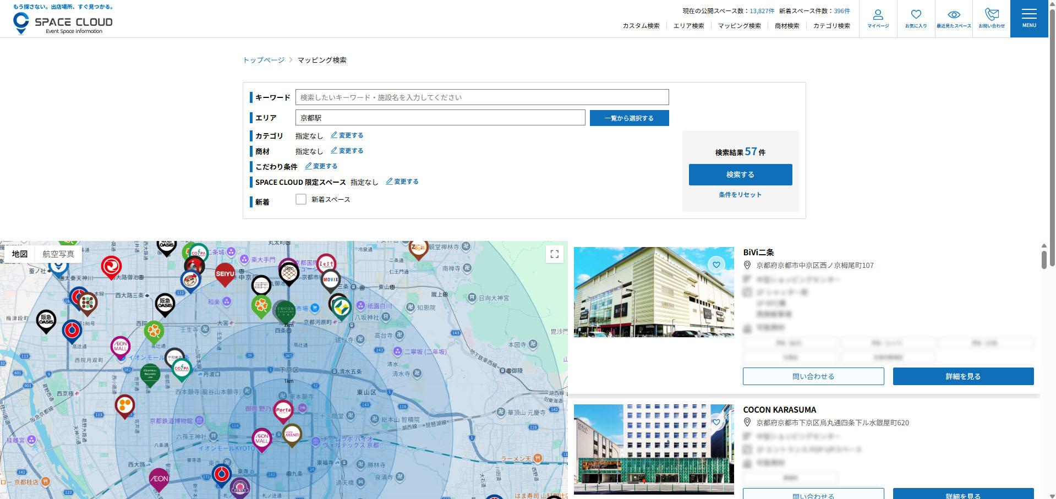
Task: Go to トップページ breadcrumb link
Action: pos(264,60)
